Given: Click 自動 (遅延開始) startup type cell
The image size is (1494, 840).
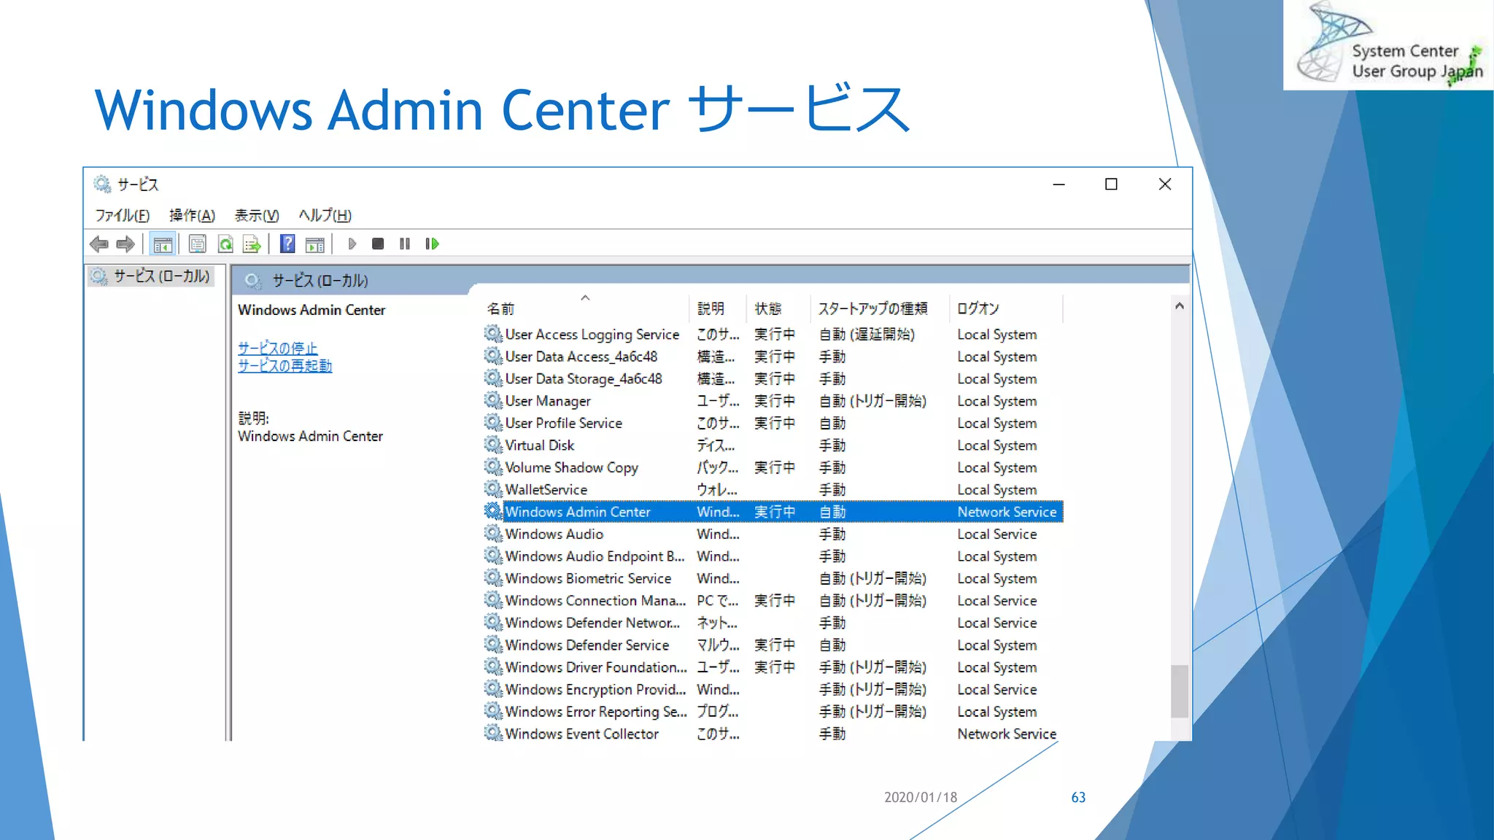Looking at the screenshot, I should pos(867,334).
